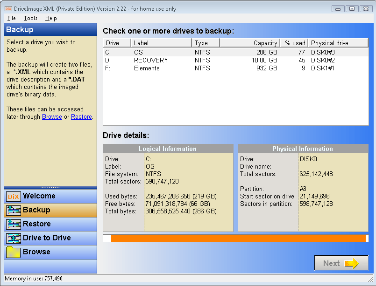Screen dimensions: 376x286
Task: Click the Partition #3 value
Action: click(x=303, y=189)
